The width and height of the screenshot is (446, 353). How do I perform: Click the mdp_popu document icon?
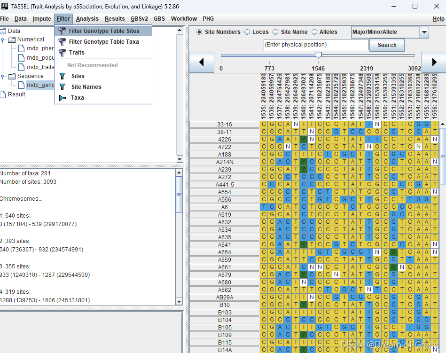21,58
